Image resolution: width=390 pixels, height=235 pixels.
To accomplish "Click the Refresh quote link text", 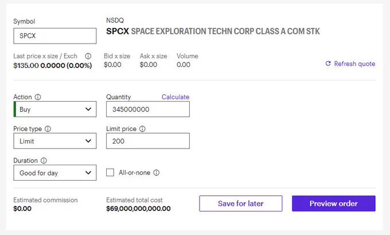I will pyautogui.click(x=354, y=63).
